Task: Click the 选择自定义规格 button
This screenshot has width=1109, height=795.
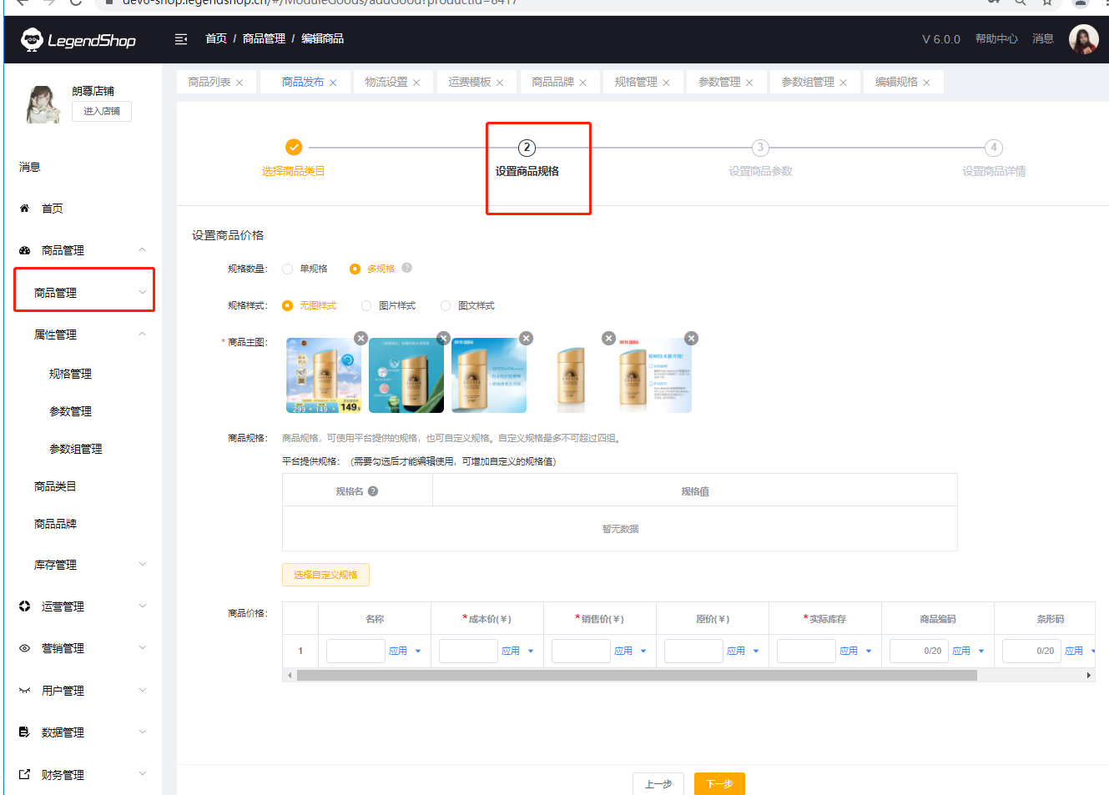Action: pos(325,575)
